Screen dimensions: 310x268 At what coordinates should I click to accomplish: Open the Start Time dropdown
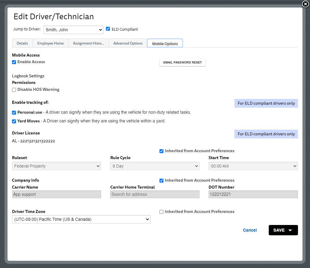pyautogui.click(x=253, y=166)
